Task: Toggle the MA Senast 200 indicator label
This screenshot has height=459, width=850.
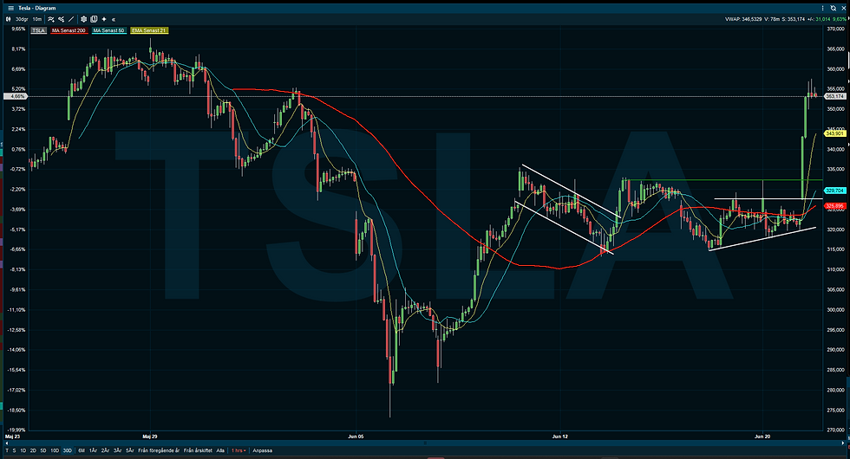Action: tap(69, 30)
